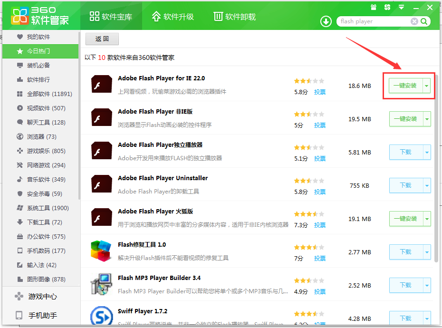Clear the flash player search text
The height and width of the screenshot is (328, 442).
(x=414, y=21)
